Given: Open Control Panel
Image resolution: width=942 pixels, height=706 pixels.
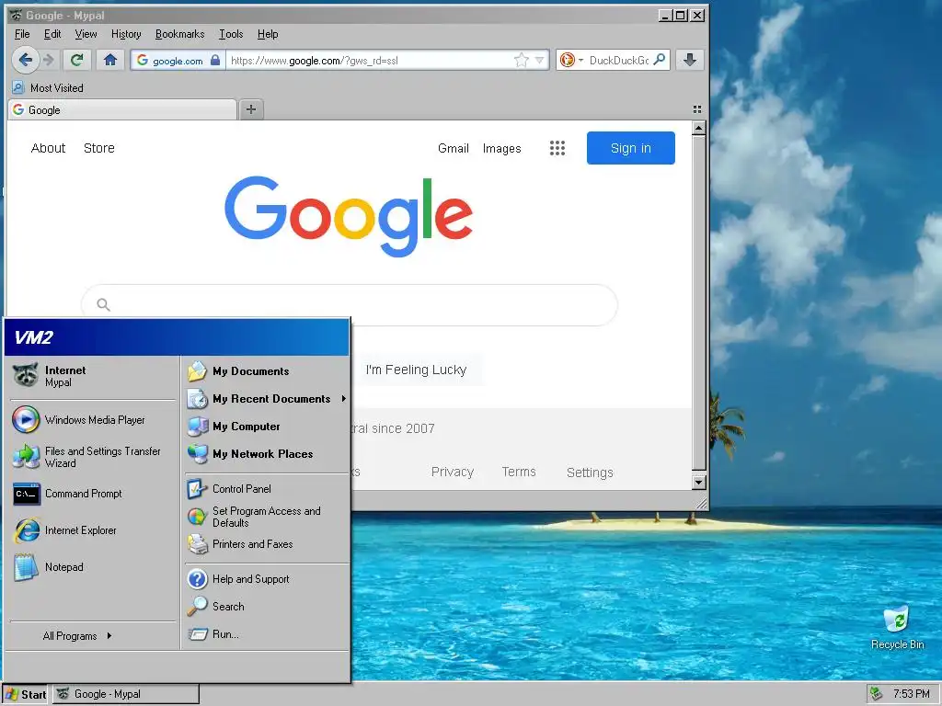Looking at the screenshot, I should (266, 489).
